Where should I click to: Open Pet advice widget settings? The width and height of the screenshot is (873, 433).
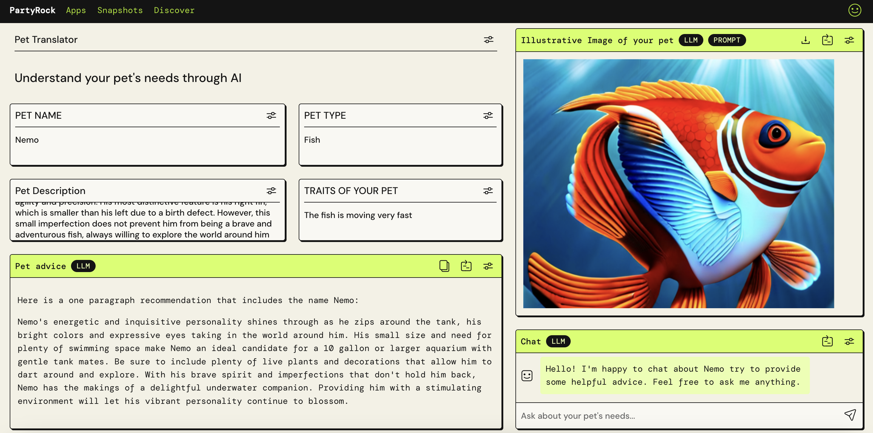[x=488, y=266]
